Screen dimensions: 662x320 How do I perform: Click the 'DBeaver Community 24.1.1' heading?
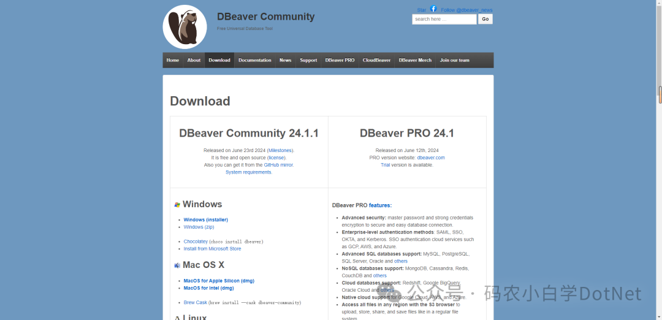[x=249, y=134]
